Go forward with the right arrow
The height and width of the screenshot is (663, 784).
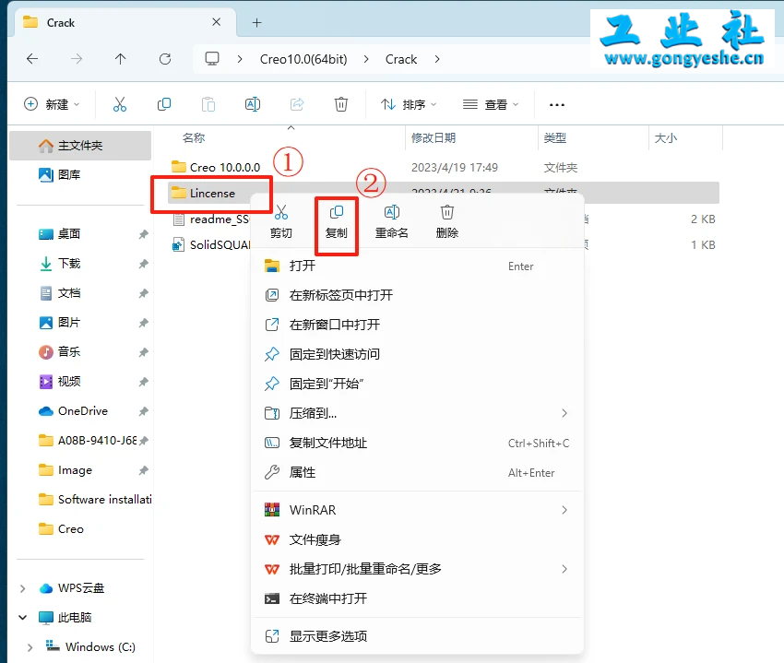pos(76,59)
